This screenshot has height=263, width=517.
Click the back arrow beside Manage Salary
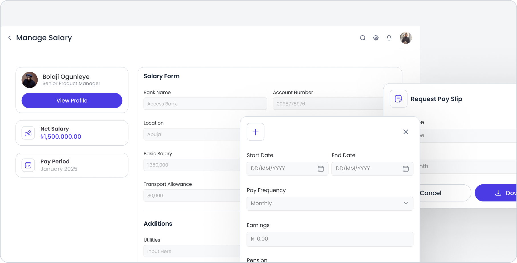[10, 38]
